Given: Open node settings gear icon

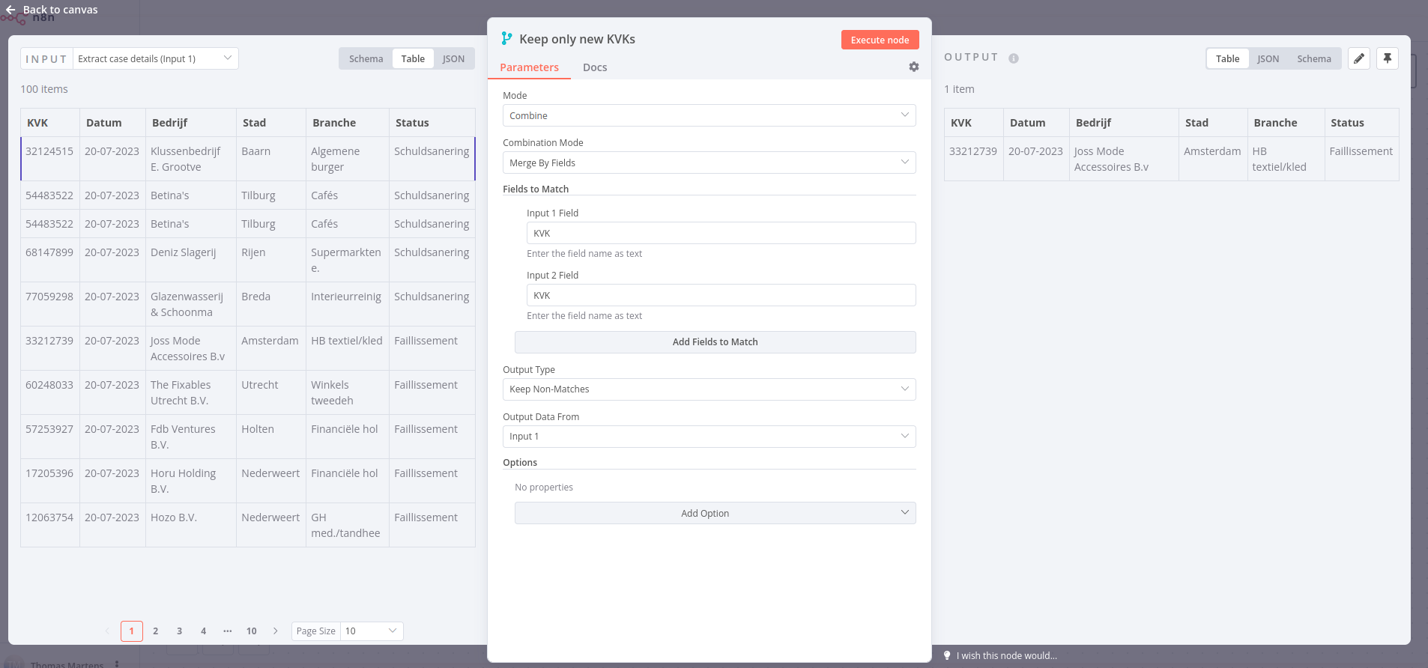Looking at the screenshot, I should tap(914, 67).
